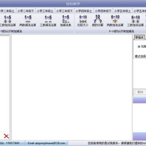Click the main white worksheet area

tap(72, 87)
